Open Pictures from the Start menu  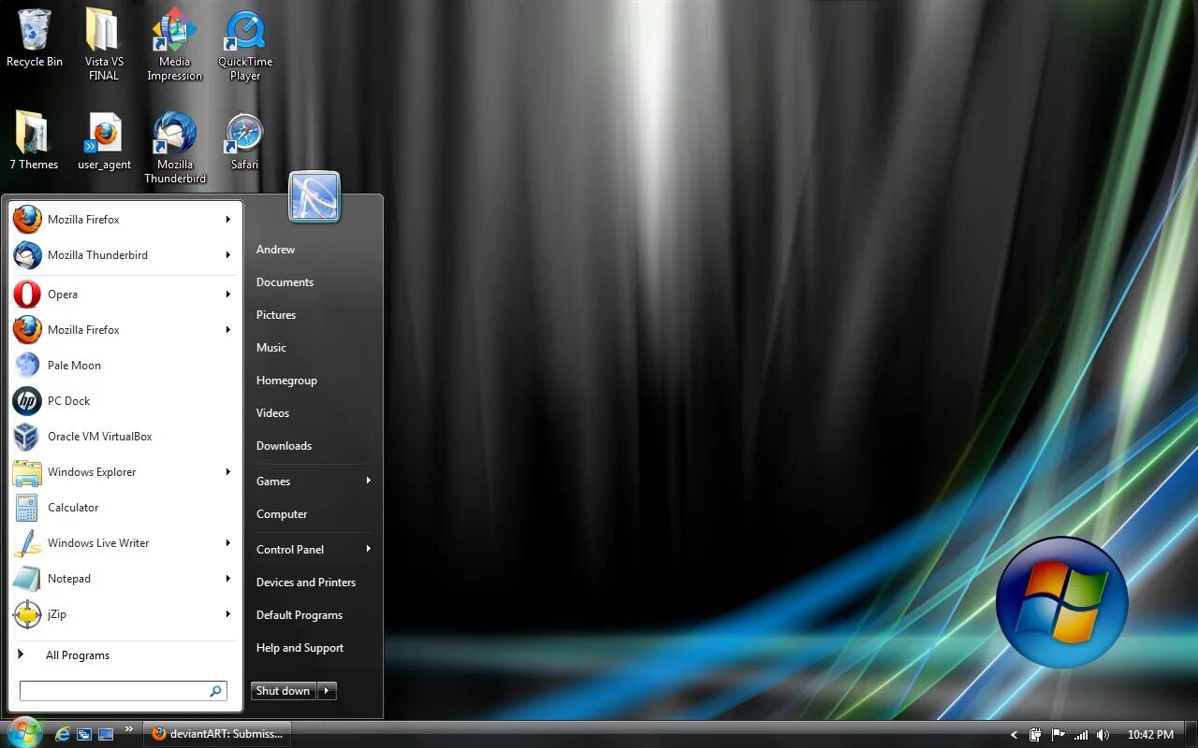[276, 315]
